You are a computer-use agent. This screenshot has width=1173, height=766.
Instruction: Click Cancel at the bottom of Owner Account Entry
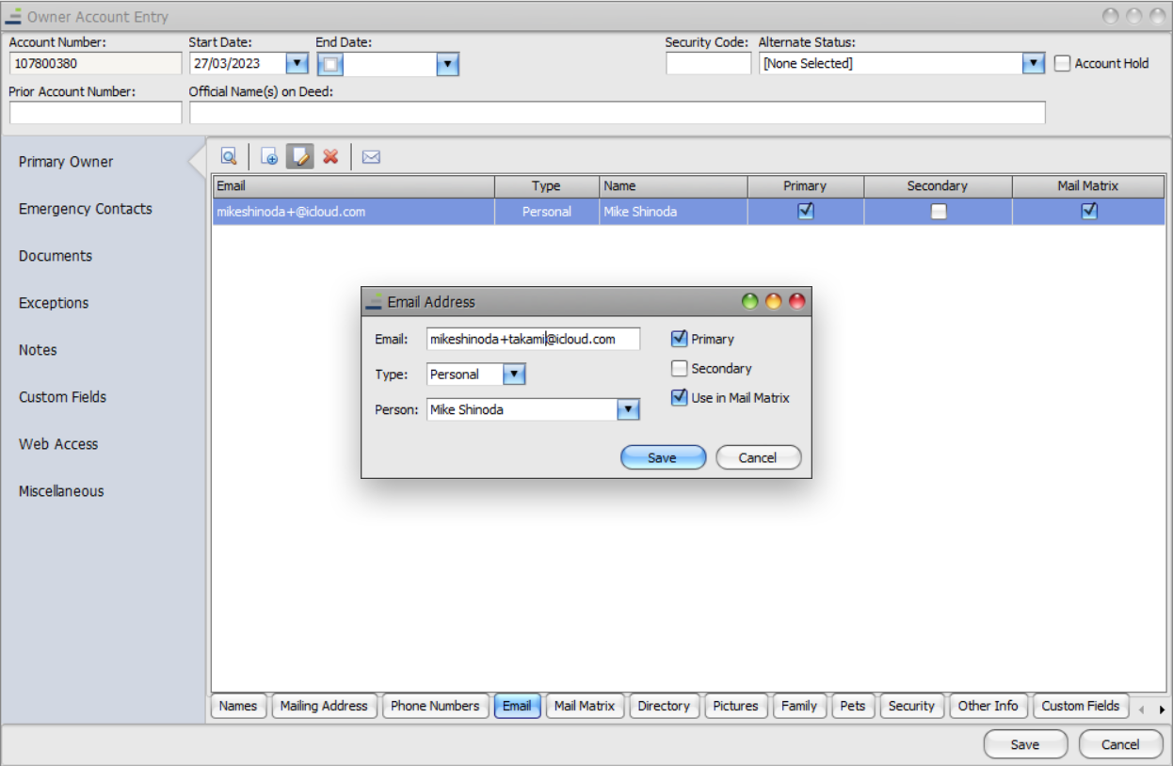tap(1120, 744)
